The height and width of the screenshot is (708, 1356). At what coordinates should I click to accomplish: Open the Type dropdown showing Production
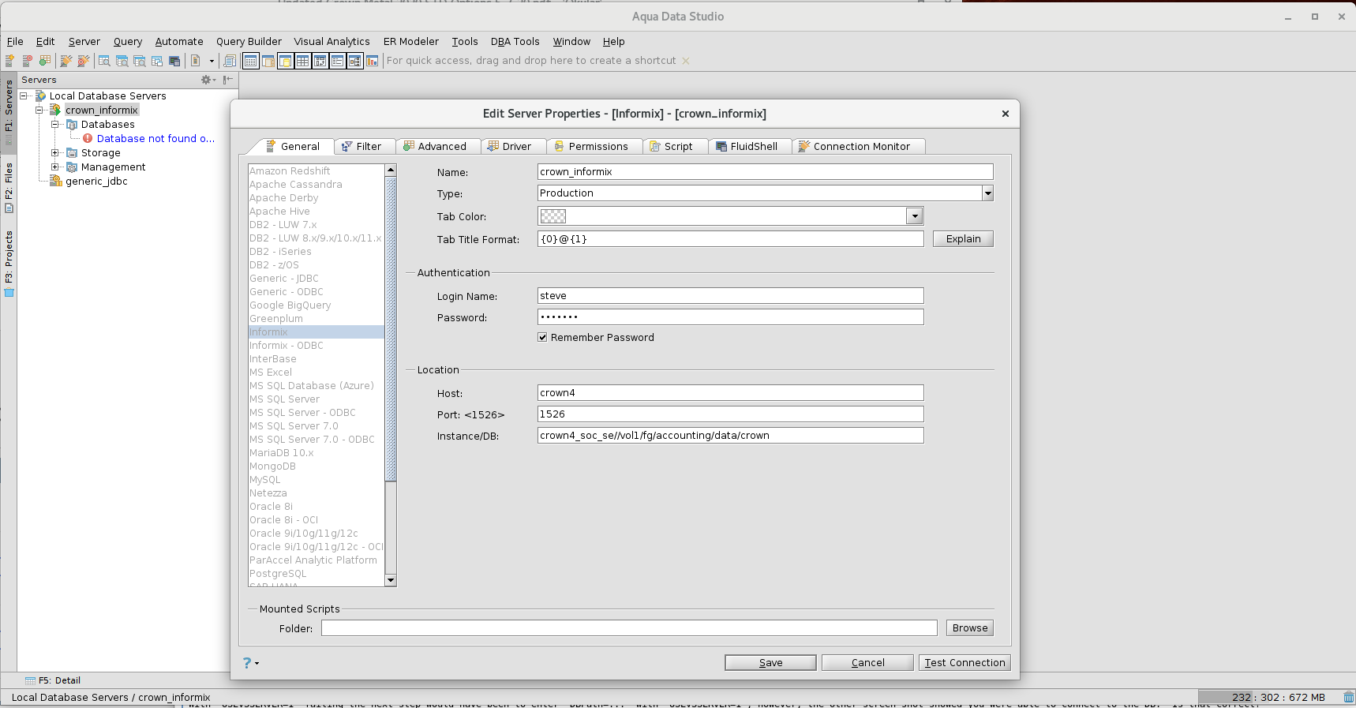tap(987, 193)
